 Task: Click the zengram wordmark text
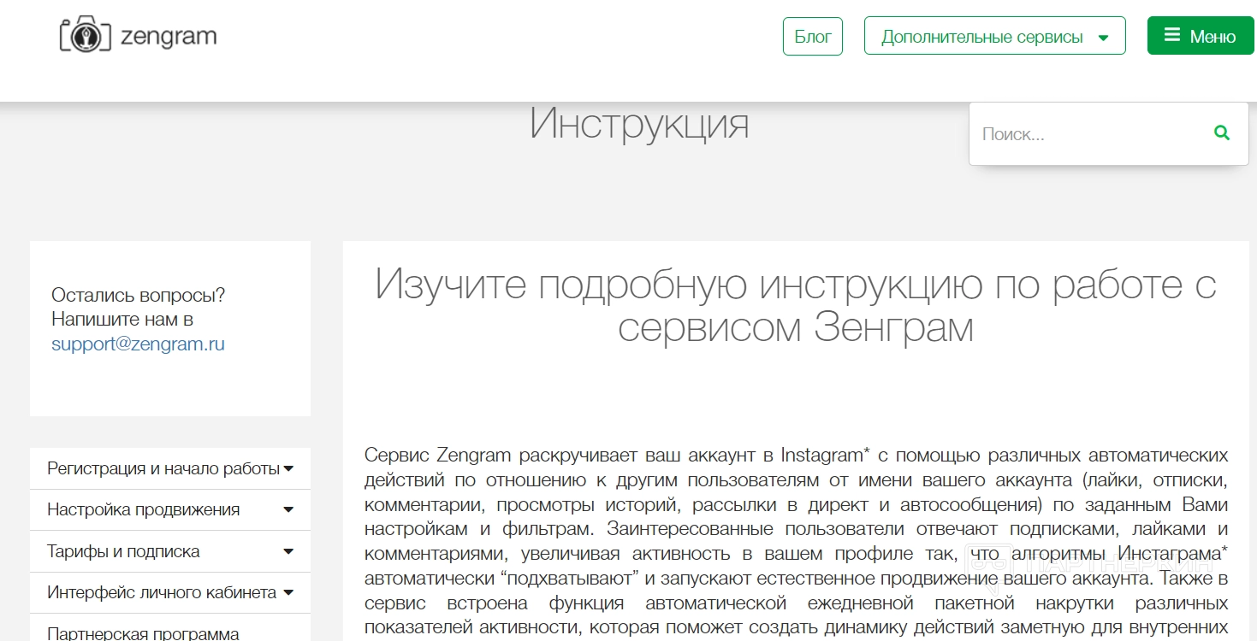pos(169,36)
